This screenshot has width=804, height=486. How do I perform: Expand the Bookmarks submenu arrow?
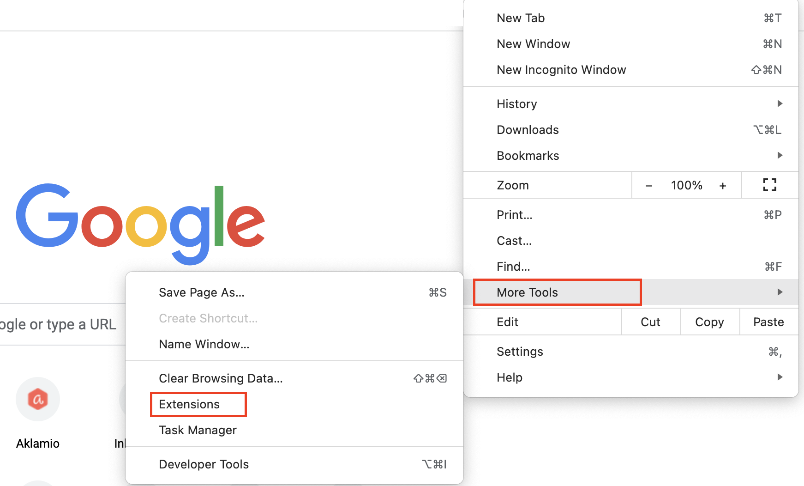[x=780, y=155]
